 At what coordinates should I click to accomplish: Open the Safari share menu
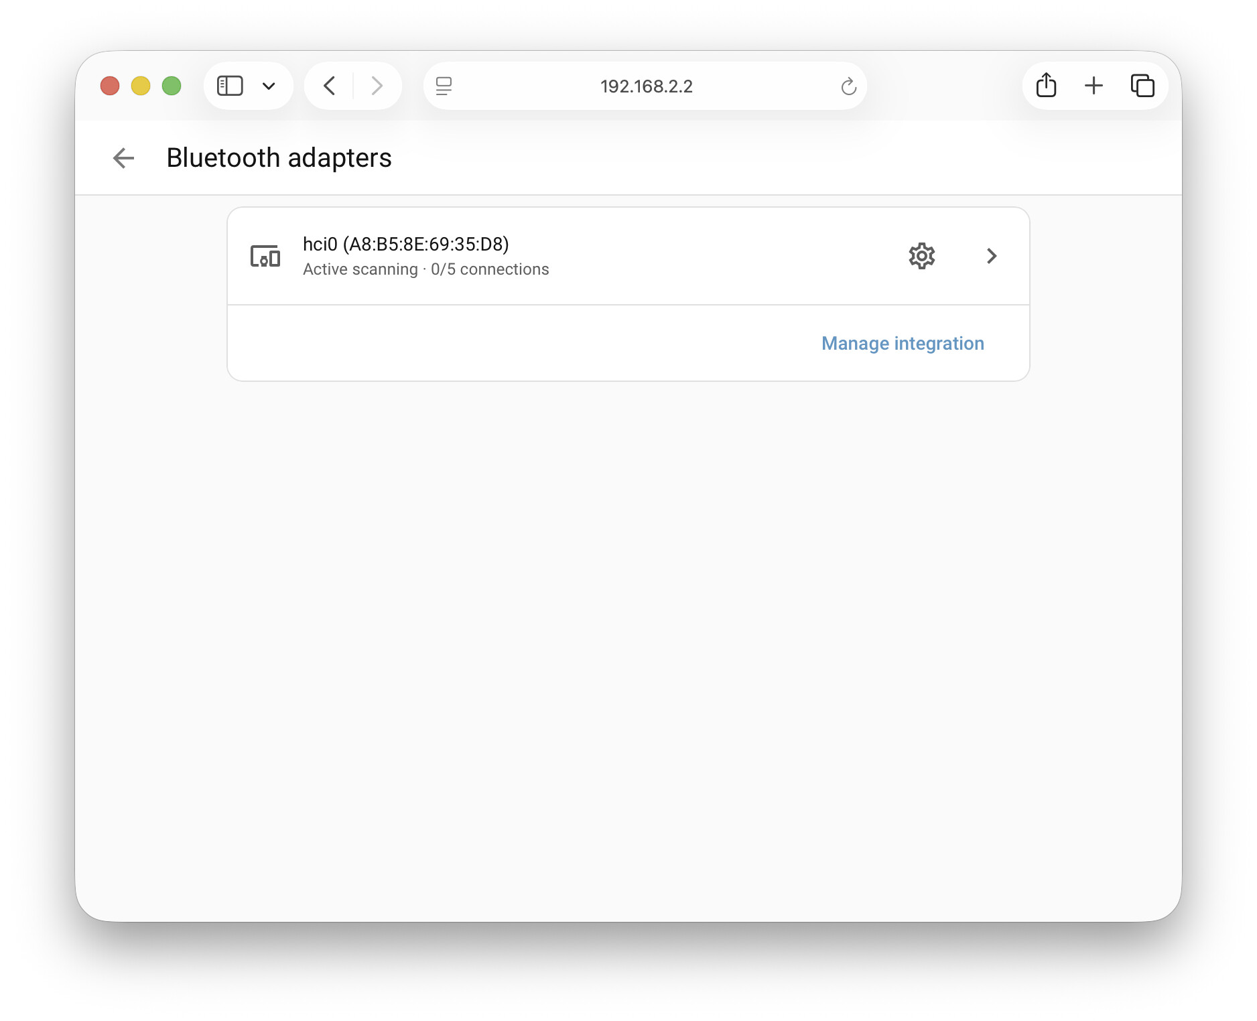point(1046,86)
